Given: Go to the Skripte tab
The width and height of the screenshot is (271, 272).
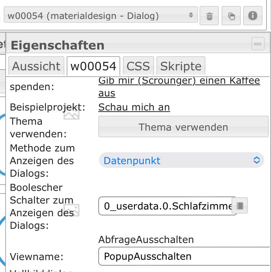Looking at the screenshot, I should (181, 66).
